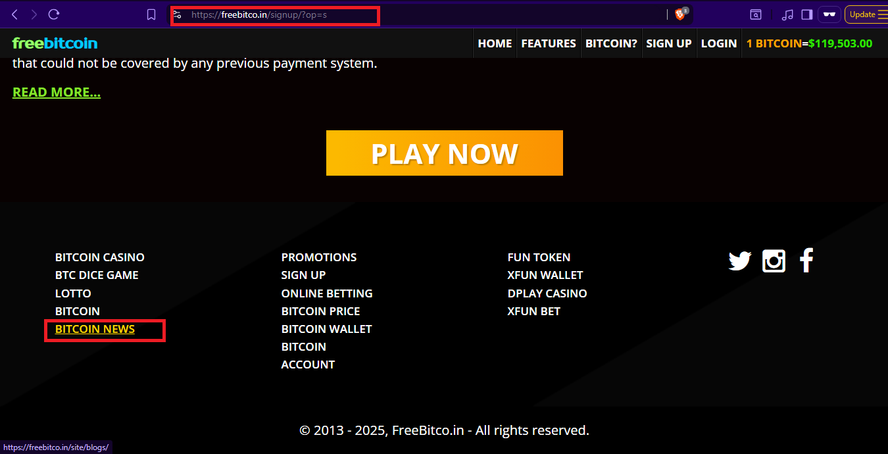Open the Twitter bird icon in footer

740,261
